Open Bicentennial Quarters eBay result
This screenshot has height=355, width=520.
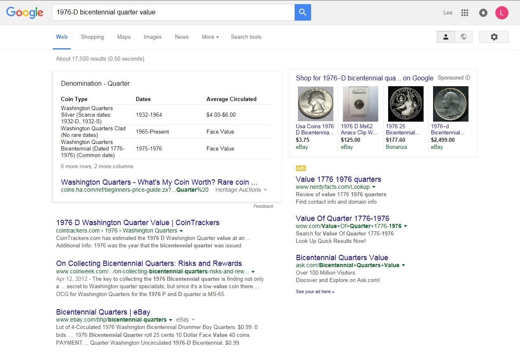pyautogui.click(x=103, y=312)
